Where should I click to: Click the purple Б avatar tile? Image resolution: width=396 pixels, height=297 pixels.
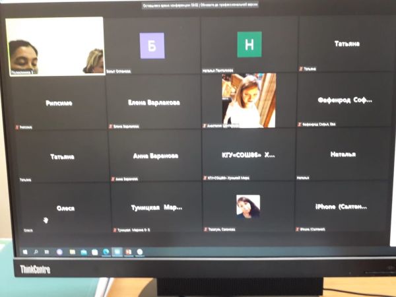[x=152, y=45]
